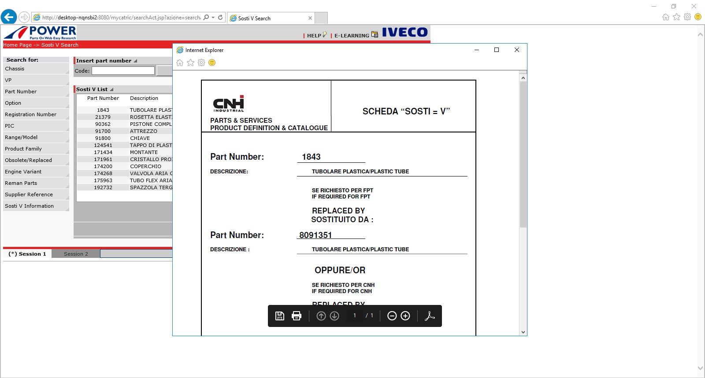The width and height of the screenshot is (705, 378).
Task: Select the Sosti V Search browser tab
Action: pos(271,18)
